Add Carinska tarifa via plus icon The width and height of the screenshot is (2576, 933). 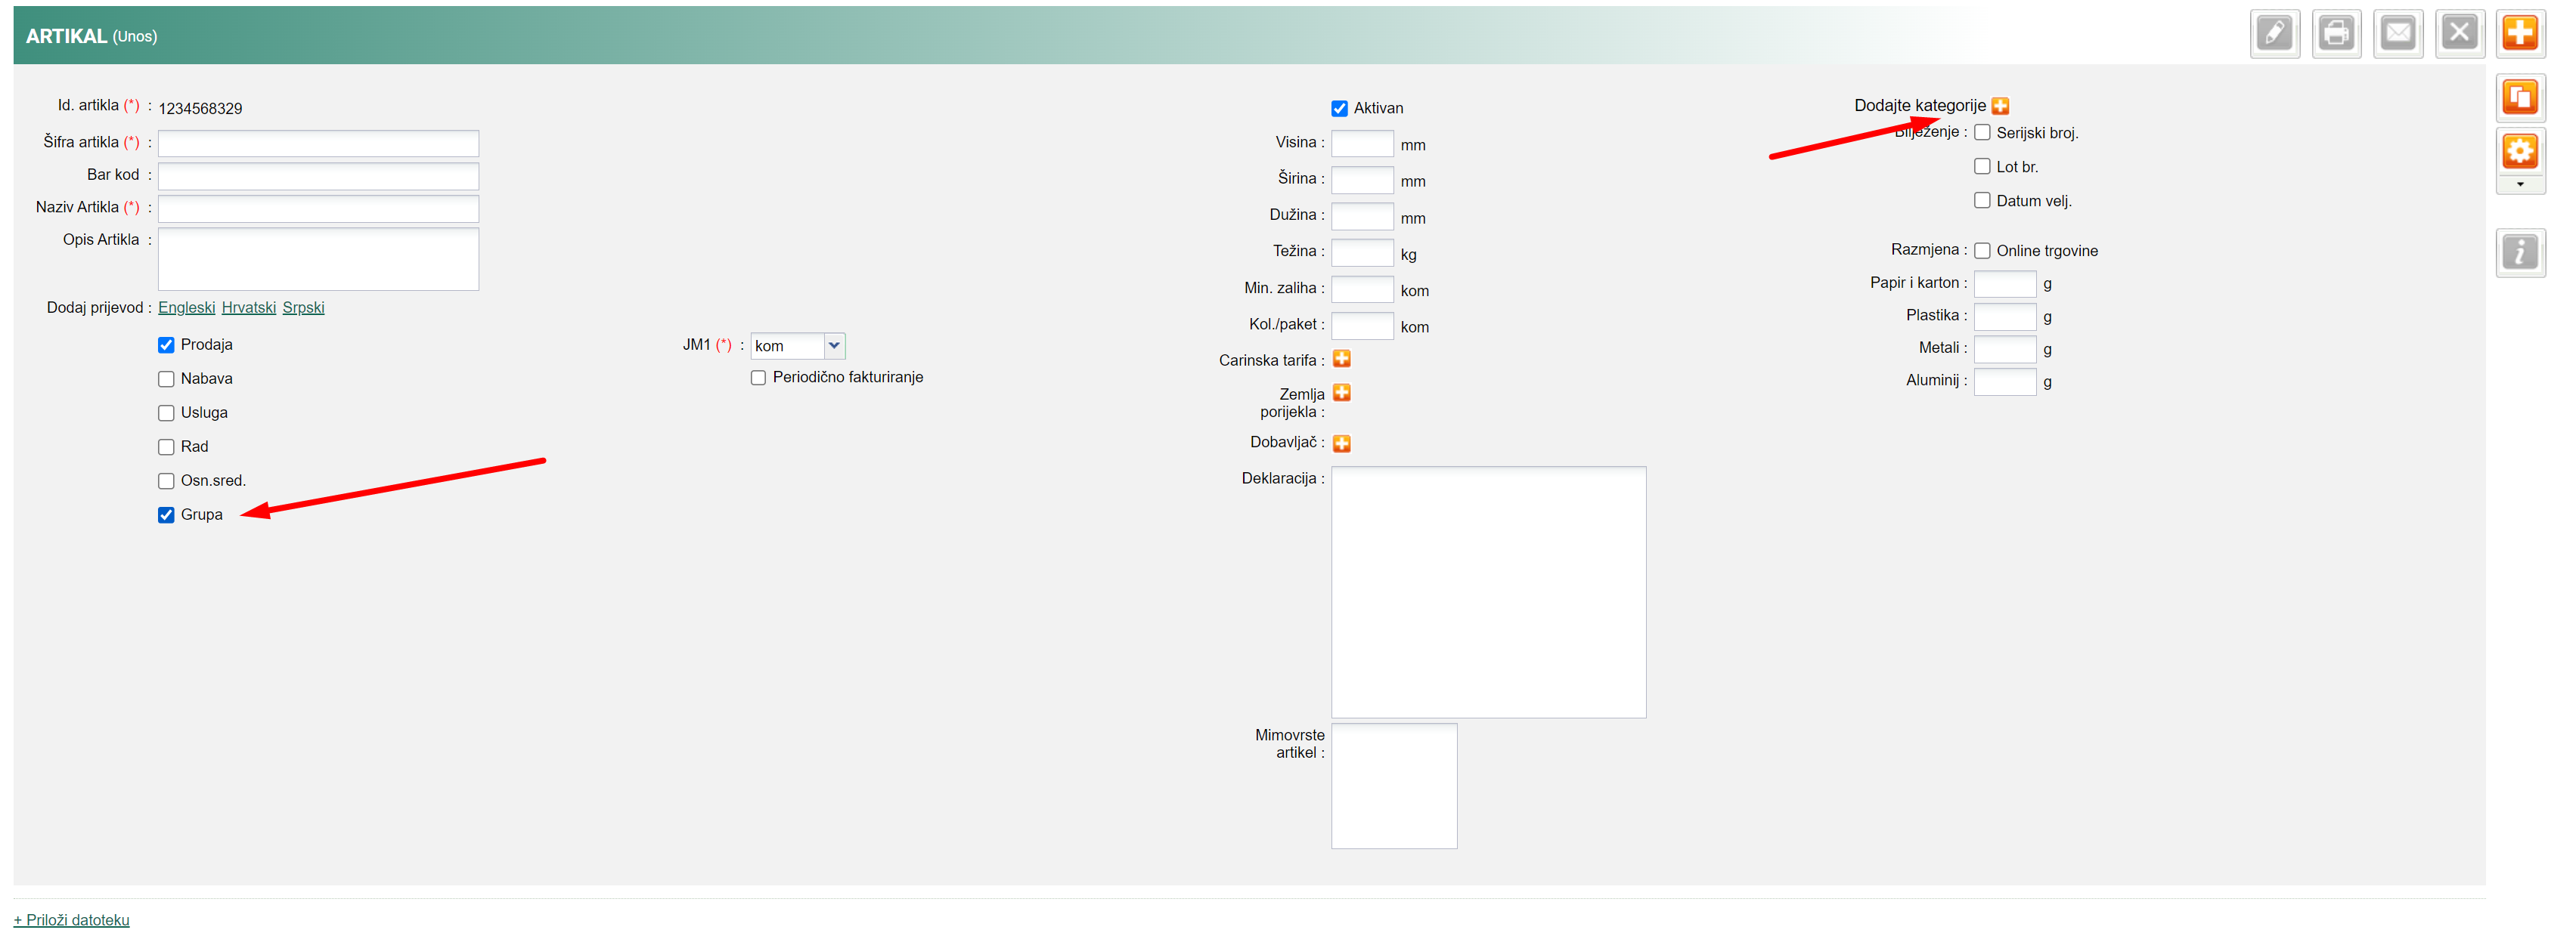click(1341, 360)
